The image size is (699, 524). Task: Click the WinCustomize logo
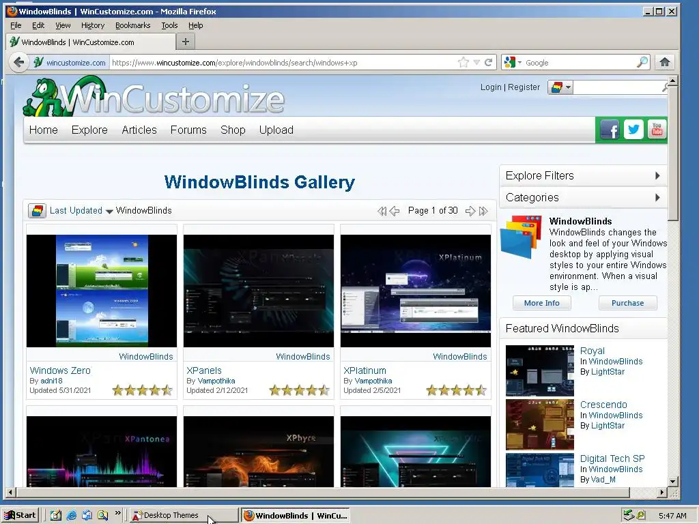(x=154, y=97)
